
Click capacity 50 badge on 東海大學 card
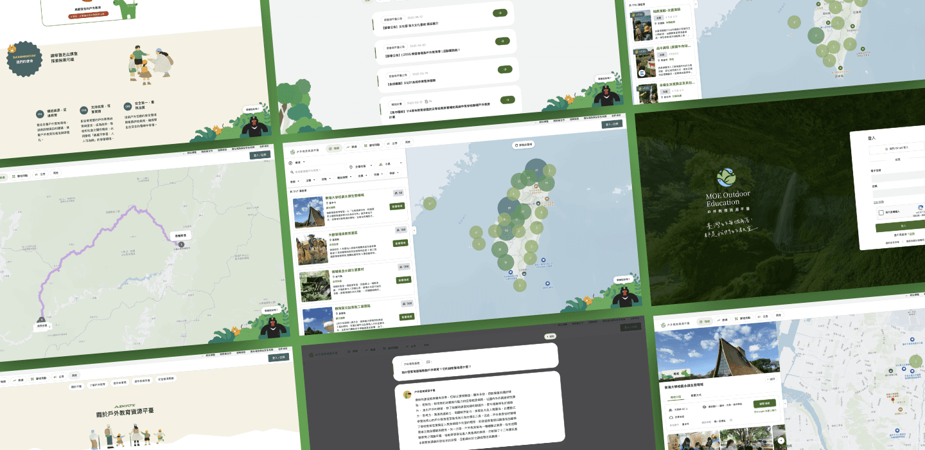(x=397, y=193)
